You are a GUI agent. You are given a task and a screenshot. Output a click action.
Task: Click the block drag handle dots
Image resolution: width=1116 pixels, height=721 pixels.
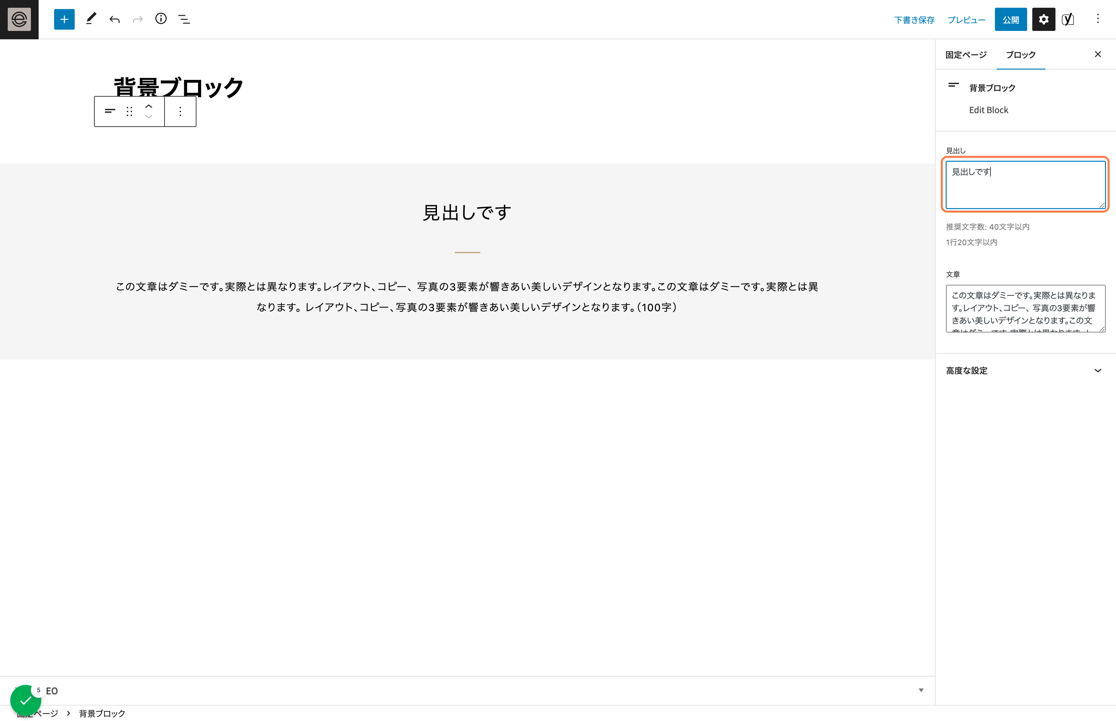[x=130, y=111]
